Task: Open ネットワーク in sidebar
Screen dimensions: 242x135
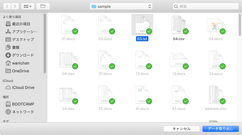Action: pyautogui.click(x=20, y=112)
